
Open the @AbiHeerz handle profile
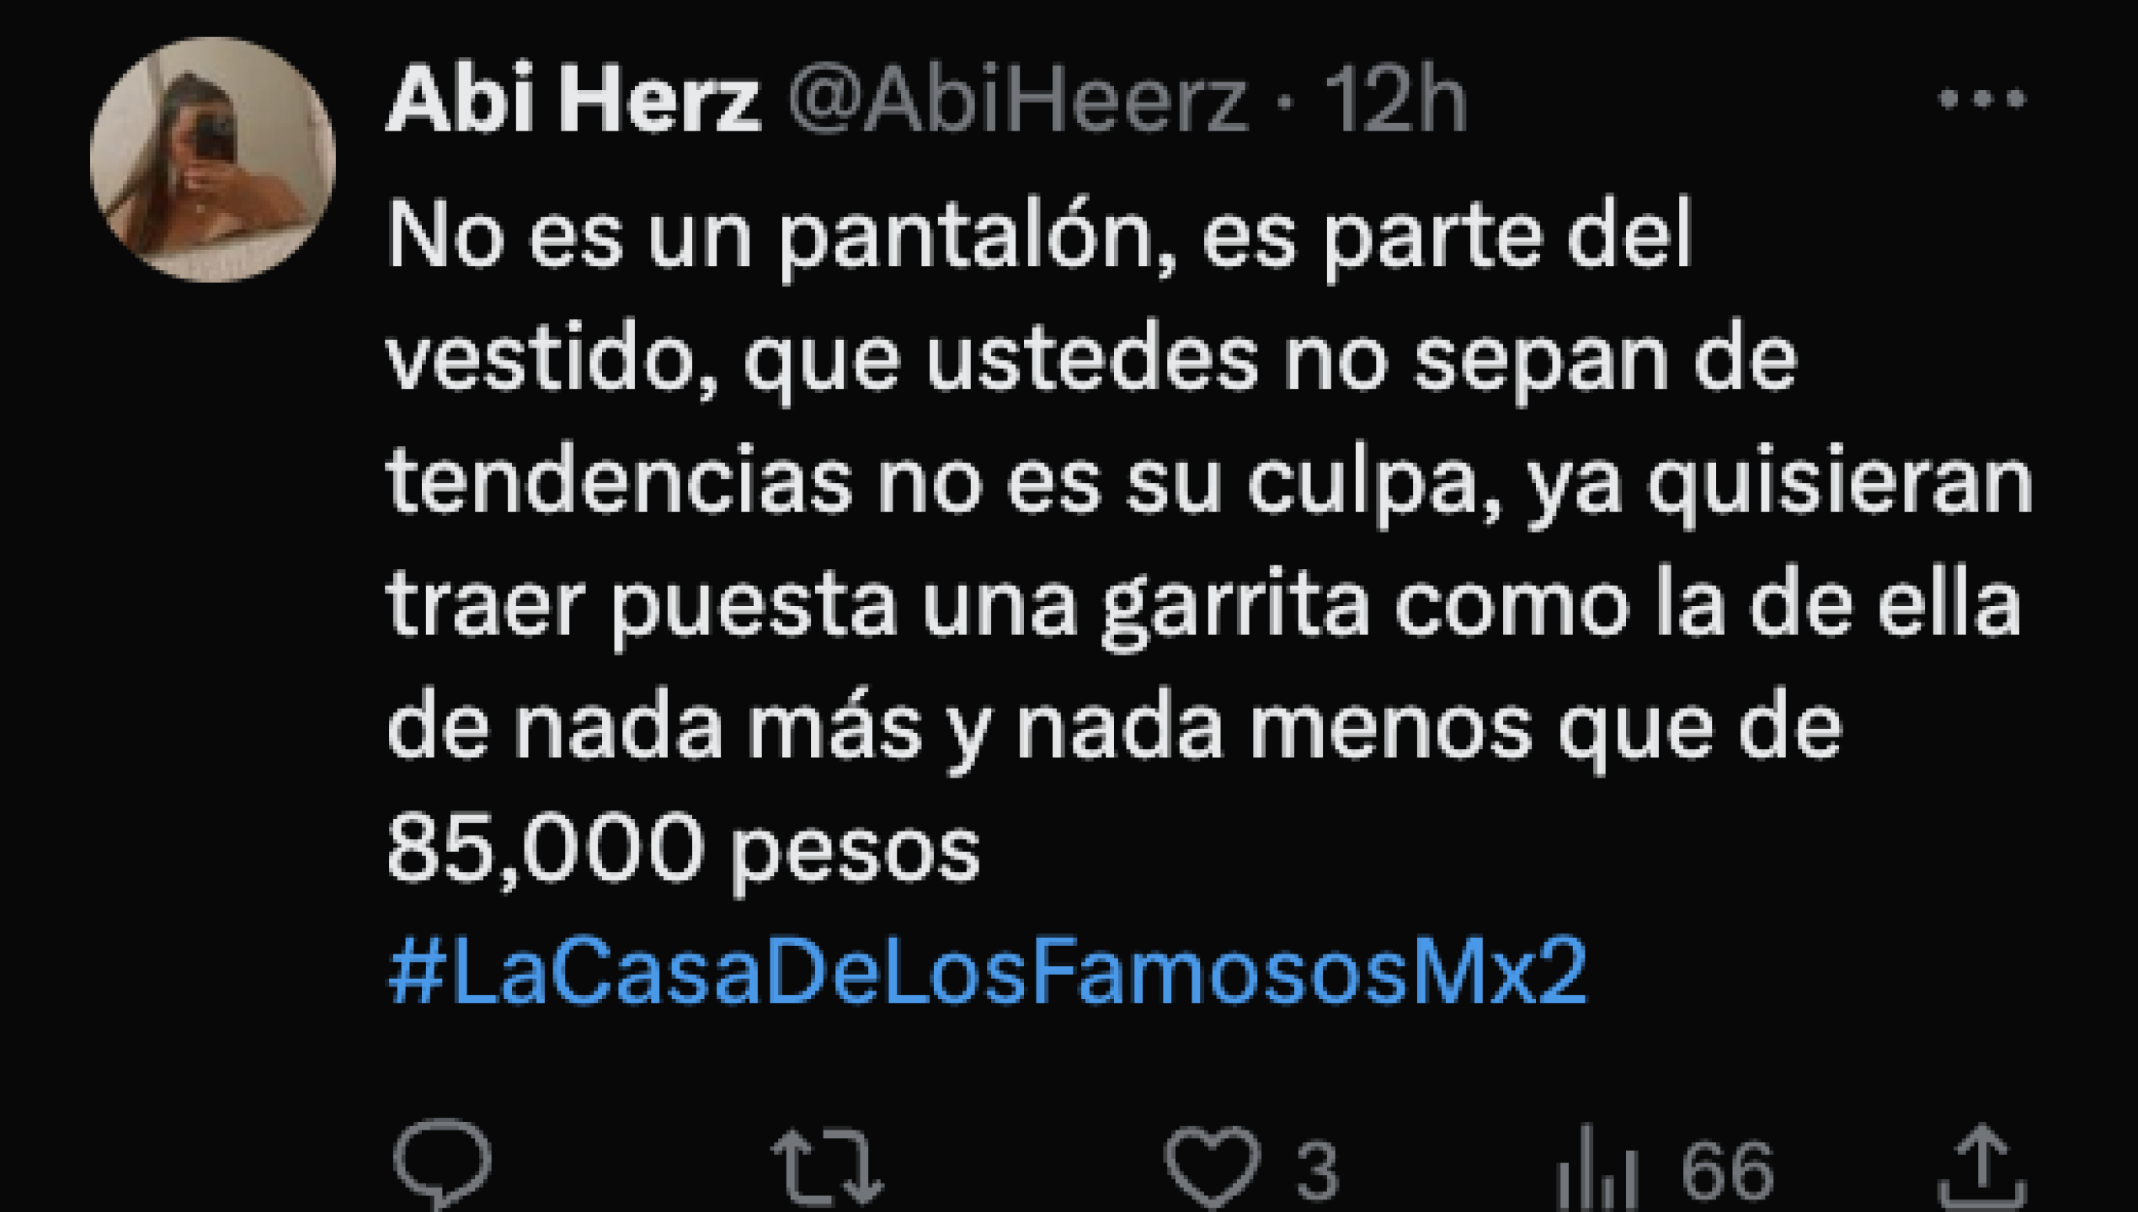tap(1018, 99)
